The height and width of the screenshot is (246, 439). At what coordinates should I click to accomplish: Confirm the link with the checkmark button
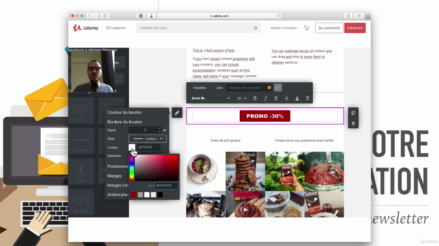point(278,87)
